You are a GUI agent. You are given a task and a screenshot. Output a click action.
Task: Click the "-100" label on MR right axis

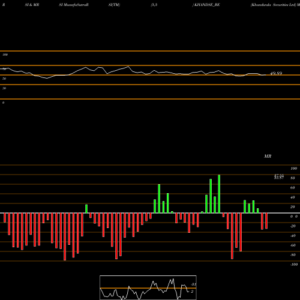(x=294, y=265)
